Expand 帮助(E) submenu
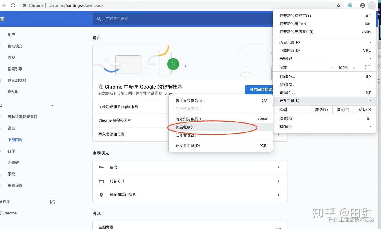 (x=370, y=127)
